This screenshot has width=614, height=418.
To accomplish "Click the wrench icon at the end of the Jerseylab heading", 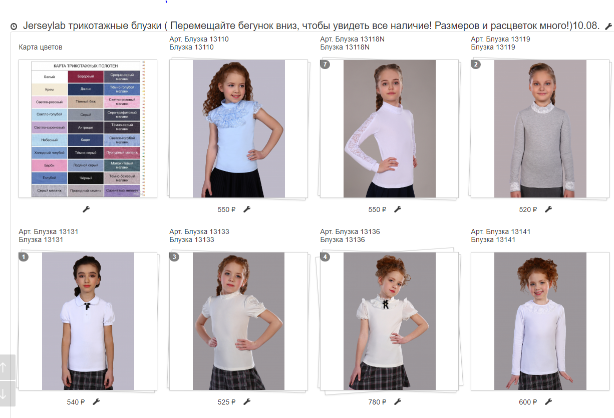I will pyautogui.click(x=608, y=26).
